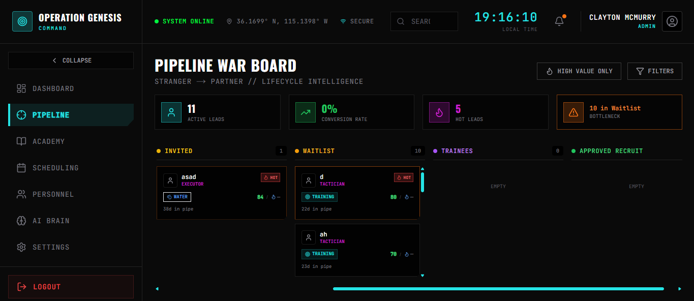Open the FILTERS dropdown
694x301 pixels.
tap(655, 71)
